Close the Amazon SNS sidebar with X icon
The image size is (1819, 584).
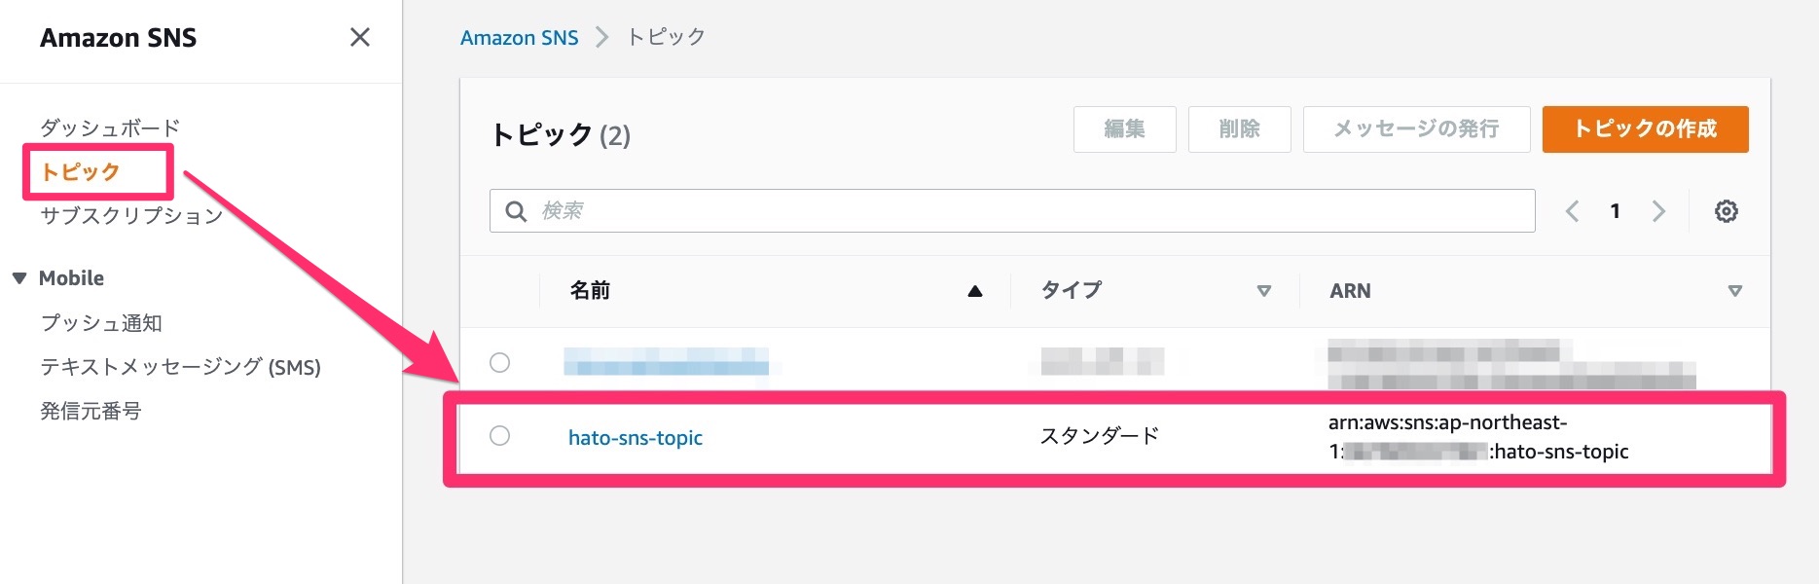tap(359, 37)
